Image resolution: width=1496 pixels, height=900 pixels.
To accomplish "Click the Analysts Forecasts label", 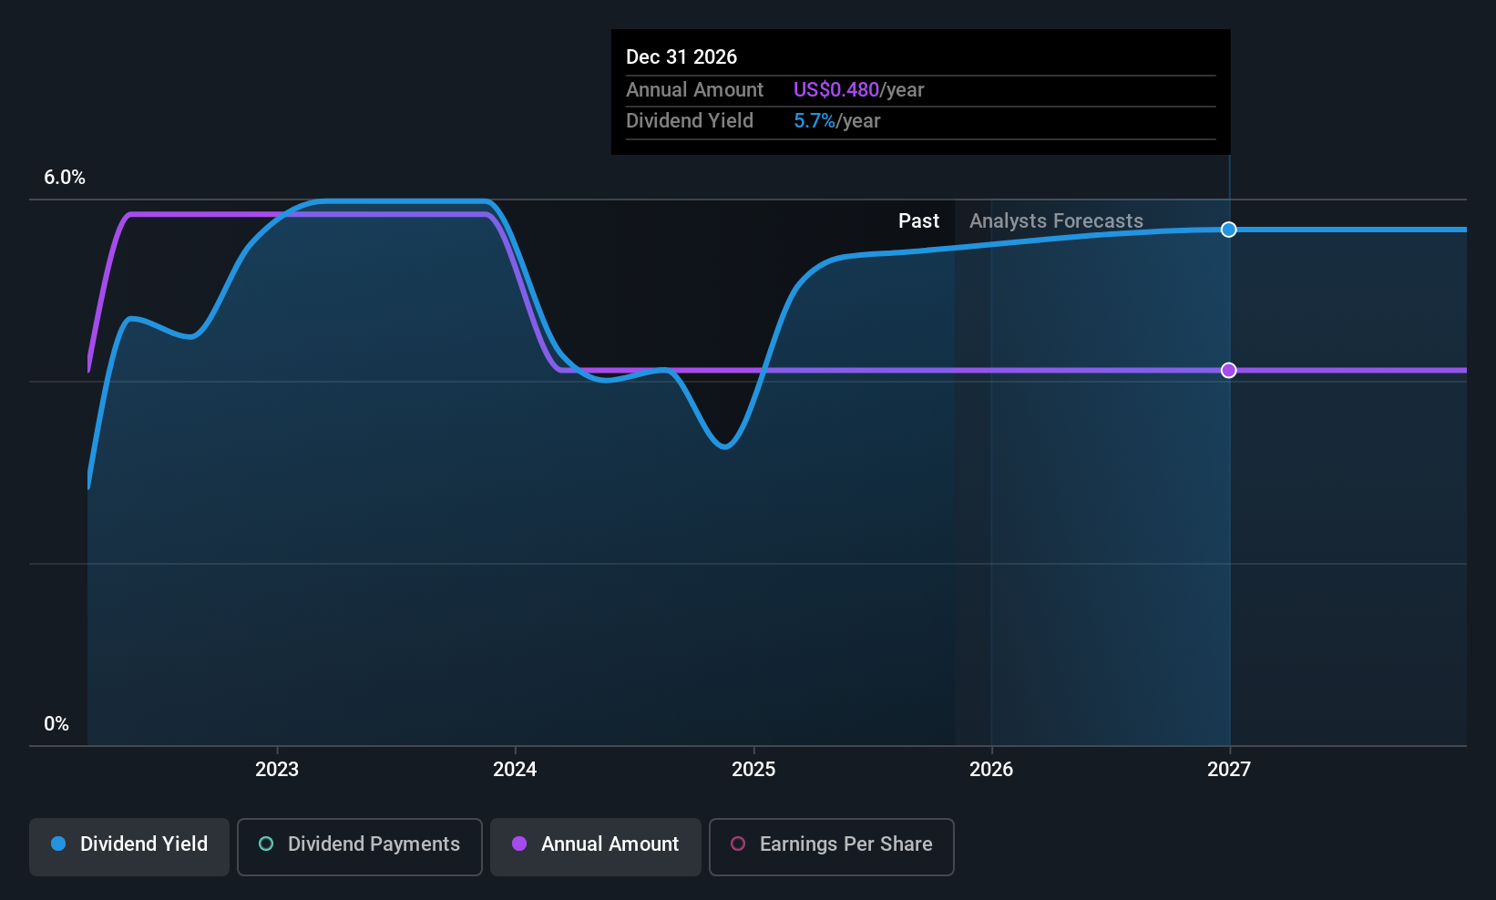I will 1056,221.
